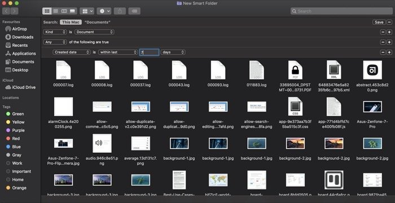Select the Important tag
The image size is (395, 203).
19,171
